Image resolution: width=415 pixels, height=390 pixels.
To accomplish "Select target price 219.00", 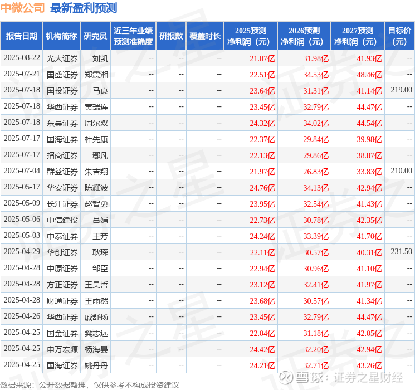I will pyautogui.click(x=401, y=90).
